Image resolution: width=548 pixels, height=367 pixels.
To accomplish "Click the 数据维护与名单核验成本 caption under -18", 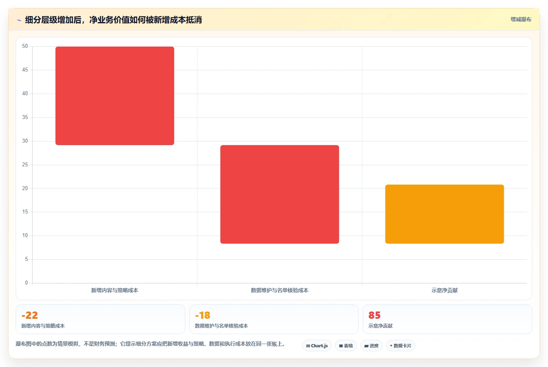I will [222, 326].
